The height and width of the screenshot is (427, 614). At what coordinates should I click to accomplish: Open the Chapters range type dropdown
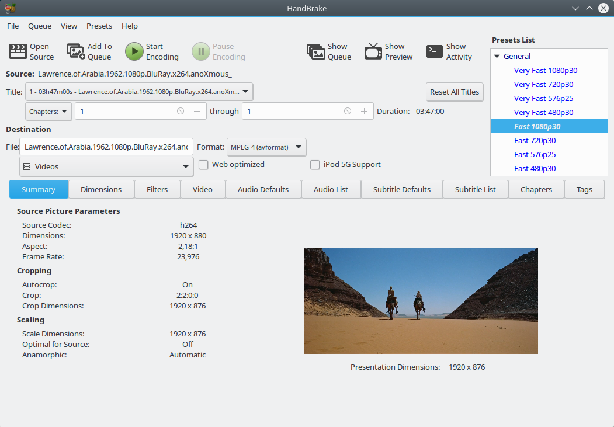click(48, 112)
